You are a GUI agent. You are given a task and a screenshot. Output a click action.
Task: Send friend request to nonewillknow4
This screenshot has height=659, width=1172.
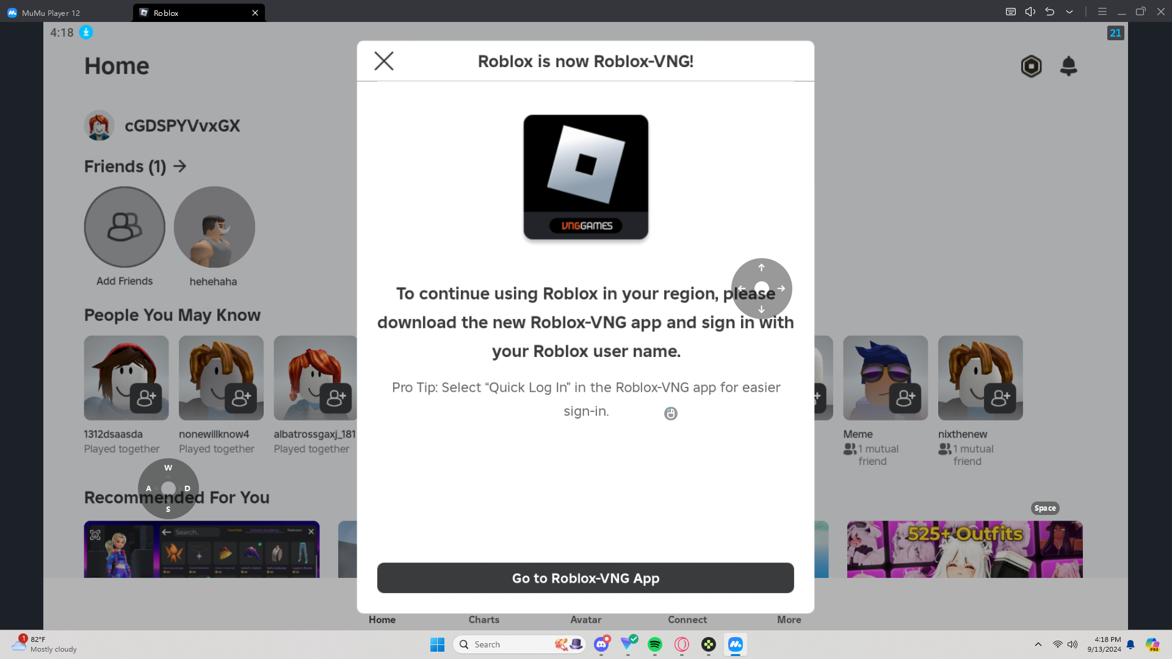click(x=241, y=398)
